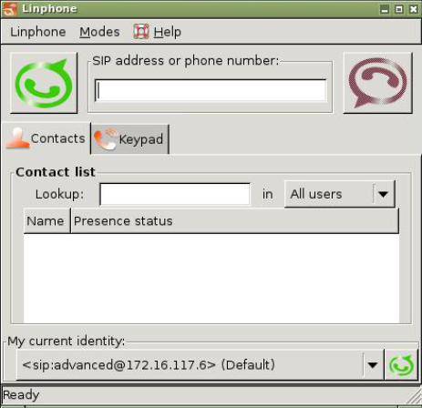Viewport: 422px width, 408px height.
Task: Switch to the Keypad tab
Action: [x=129, y=139]
